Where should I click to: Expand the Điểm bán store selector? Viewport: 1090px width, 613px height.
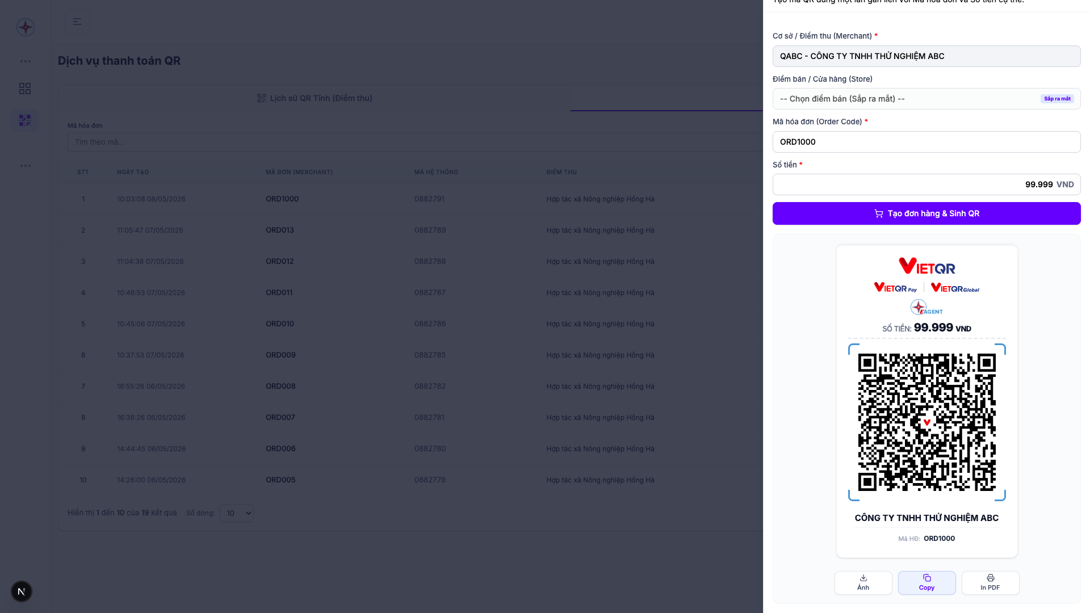coord(927,99)
